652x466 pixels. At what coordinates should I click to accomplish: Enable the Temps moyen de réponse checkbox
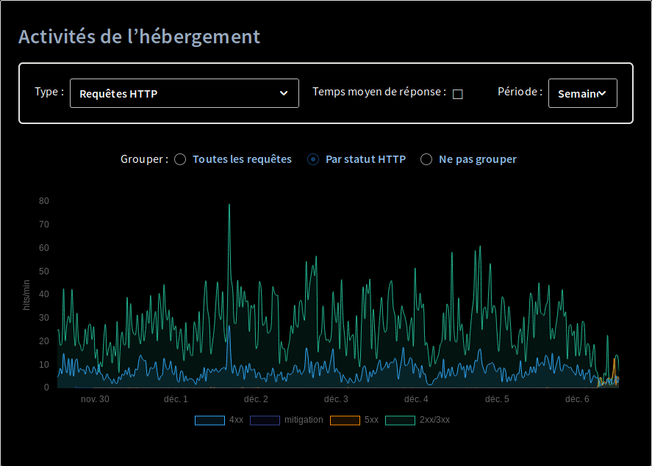tap(457, 94)
